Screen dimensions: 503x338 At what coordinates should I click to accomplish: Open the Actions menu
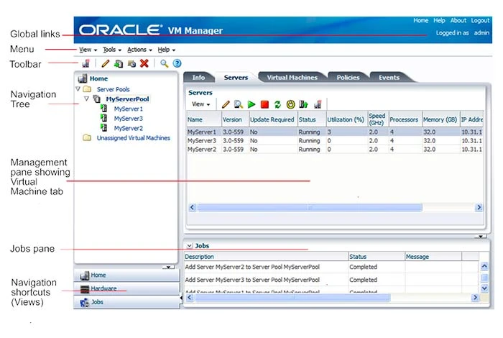coord(139,50)
